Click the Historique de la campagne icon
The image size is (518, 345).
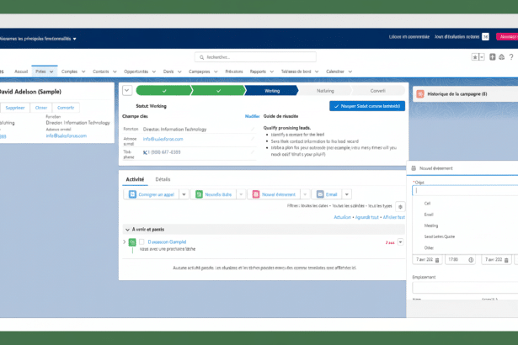coord(420,93)
